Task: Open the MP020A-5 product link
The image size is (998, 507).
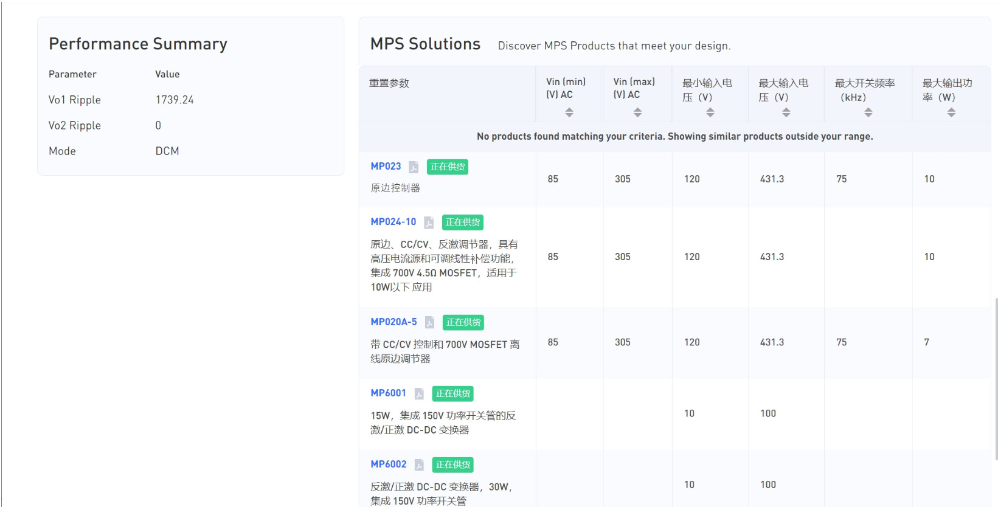Action: pos(393,322)
